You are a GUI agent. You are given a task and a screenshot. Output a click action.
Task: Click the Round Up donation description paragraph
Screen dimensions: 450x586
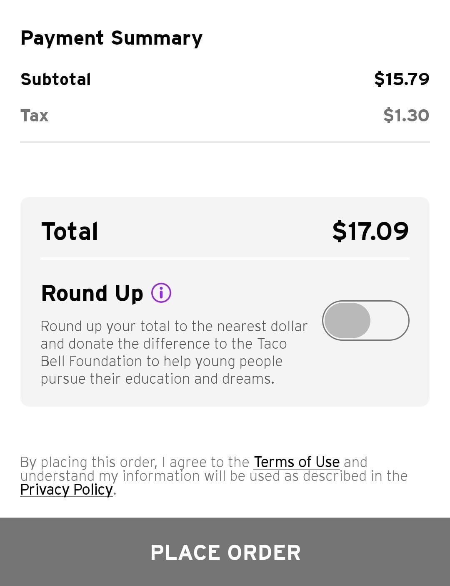click(173, 352)
